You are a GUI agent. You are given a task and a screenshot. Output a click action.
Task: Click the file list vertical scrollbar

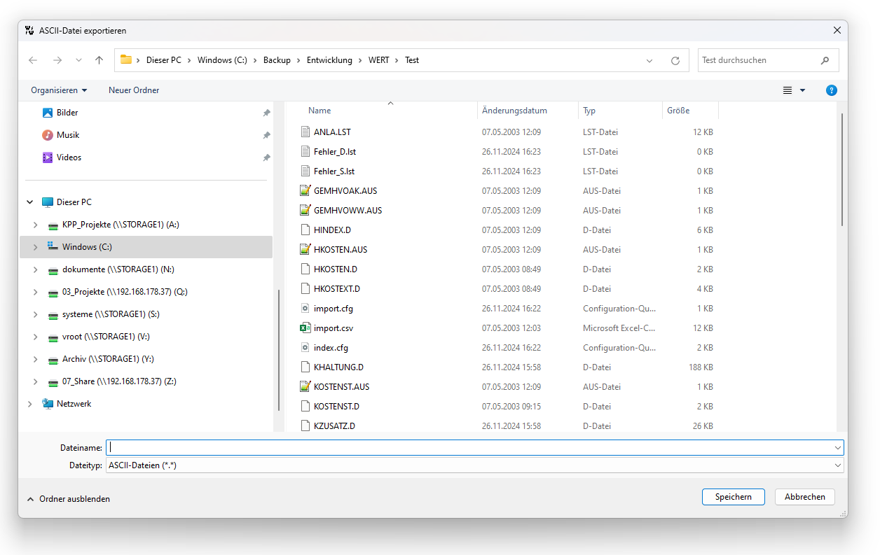[x=841, y=168]
